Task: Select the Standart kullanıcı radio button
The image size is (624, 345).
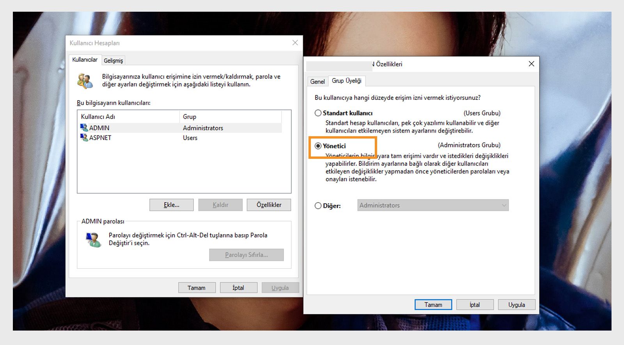Action: [318, 113]
